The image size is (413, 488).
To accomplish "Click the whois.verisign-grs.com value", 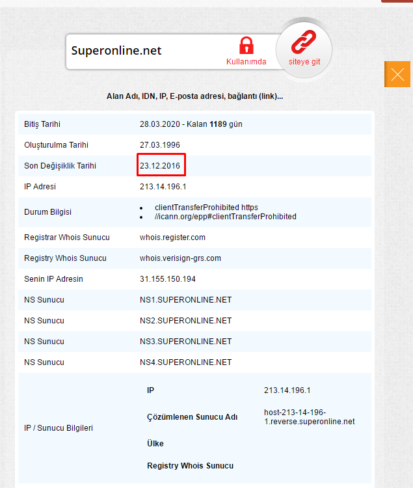I will pos(180,258).
